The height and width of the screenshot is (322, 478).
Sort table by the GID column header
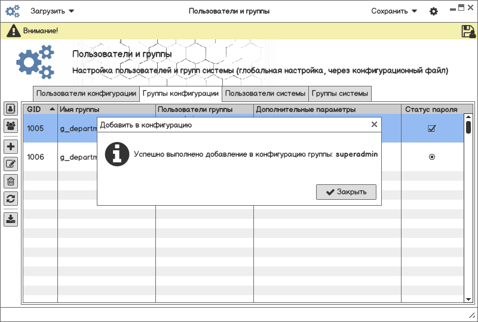coord(40,110)
